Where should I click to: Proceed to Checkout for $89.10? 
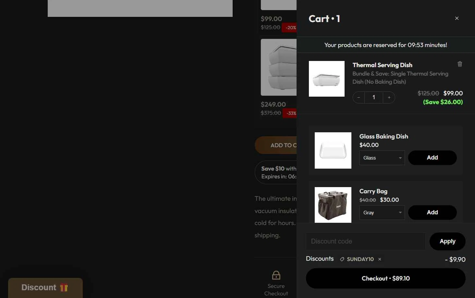(385, 278)
